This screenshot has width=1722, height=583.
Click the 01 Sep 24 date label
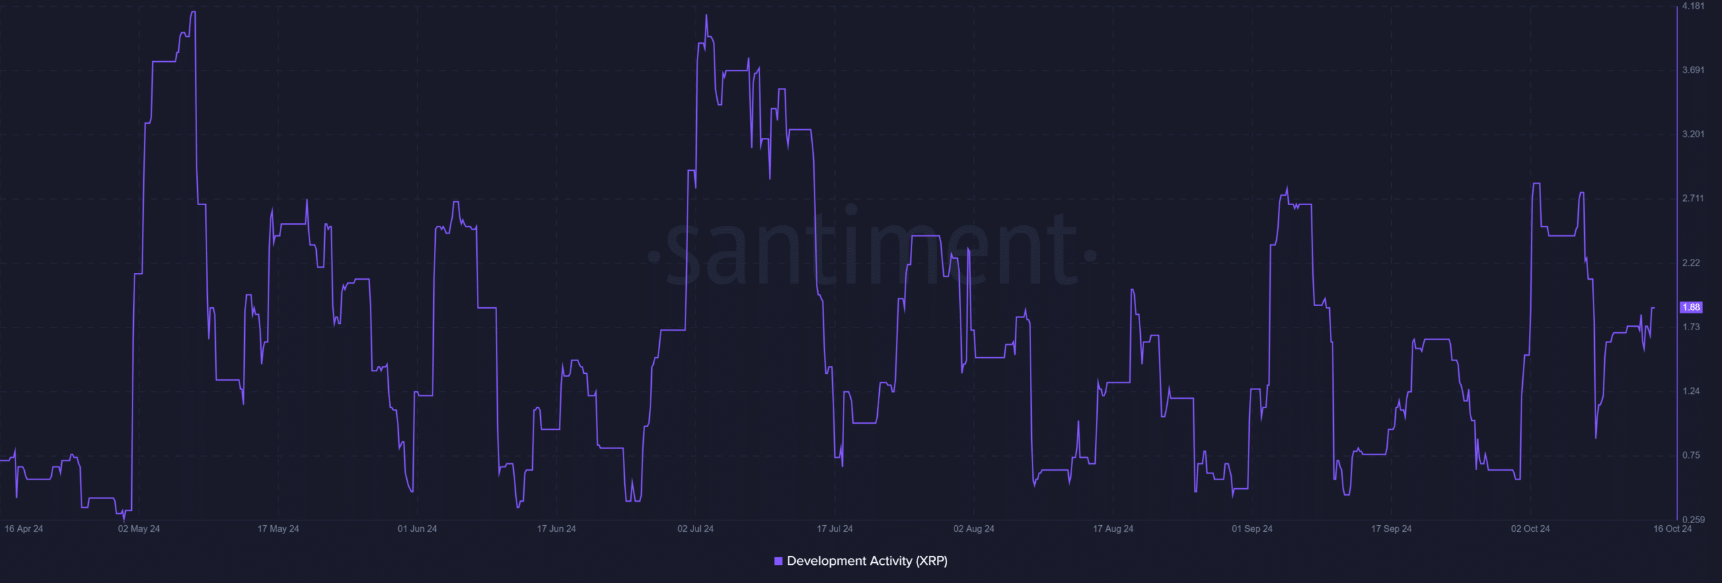[x=1252, y=529]
